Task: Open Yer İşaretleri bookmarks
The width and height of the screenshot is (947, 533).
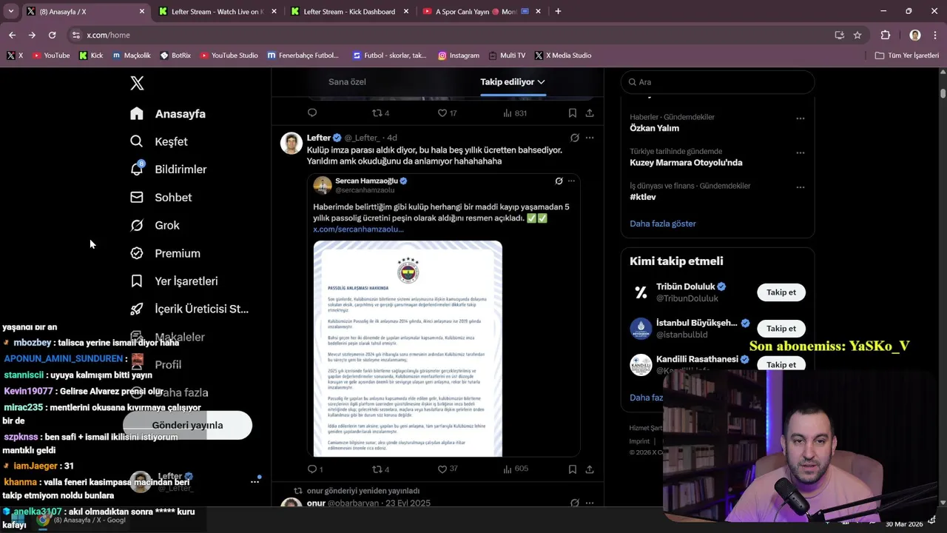Action: coord(175,281)
